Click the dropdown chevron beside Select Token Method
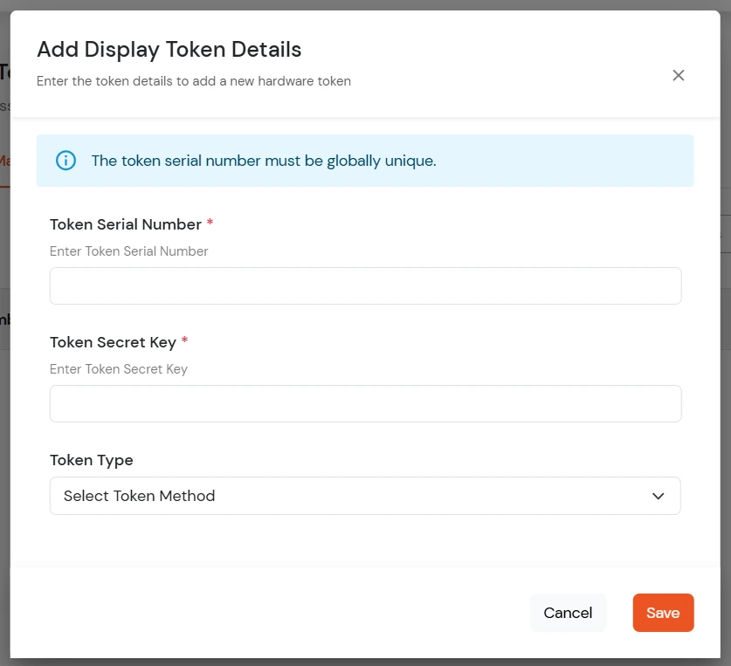 [x=659, y=495]
